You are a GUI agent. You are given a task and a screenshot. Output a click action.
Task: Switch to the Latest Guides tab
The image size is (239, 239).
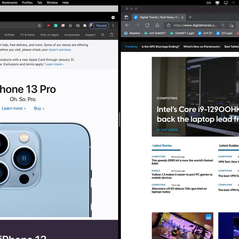click(229, 146)
